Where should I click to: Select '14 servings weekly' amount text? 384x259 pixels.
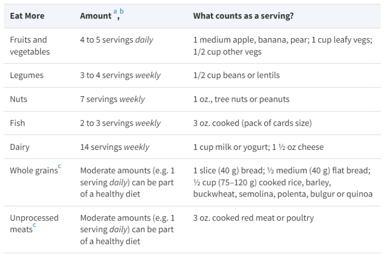tap(115, 147)
